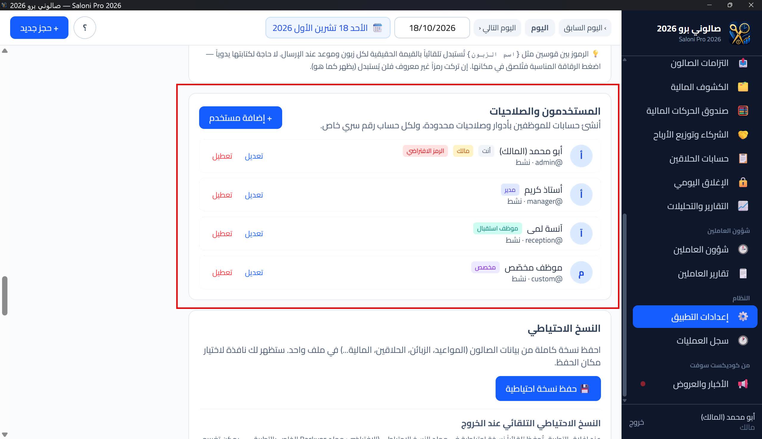Click the avatar of موظف مخصّص
Image resolution: width=762 pixels, height=439 pixels.
coord(581,272)
